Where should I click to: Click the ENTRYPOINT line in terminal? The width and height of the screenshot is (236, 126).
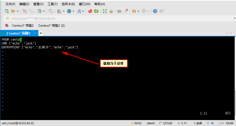tap(40, 47)
